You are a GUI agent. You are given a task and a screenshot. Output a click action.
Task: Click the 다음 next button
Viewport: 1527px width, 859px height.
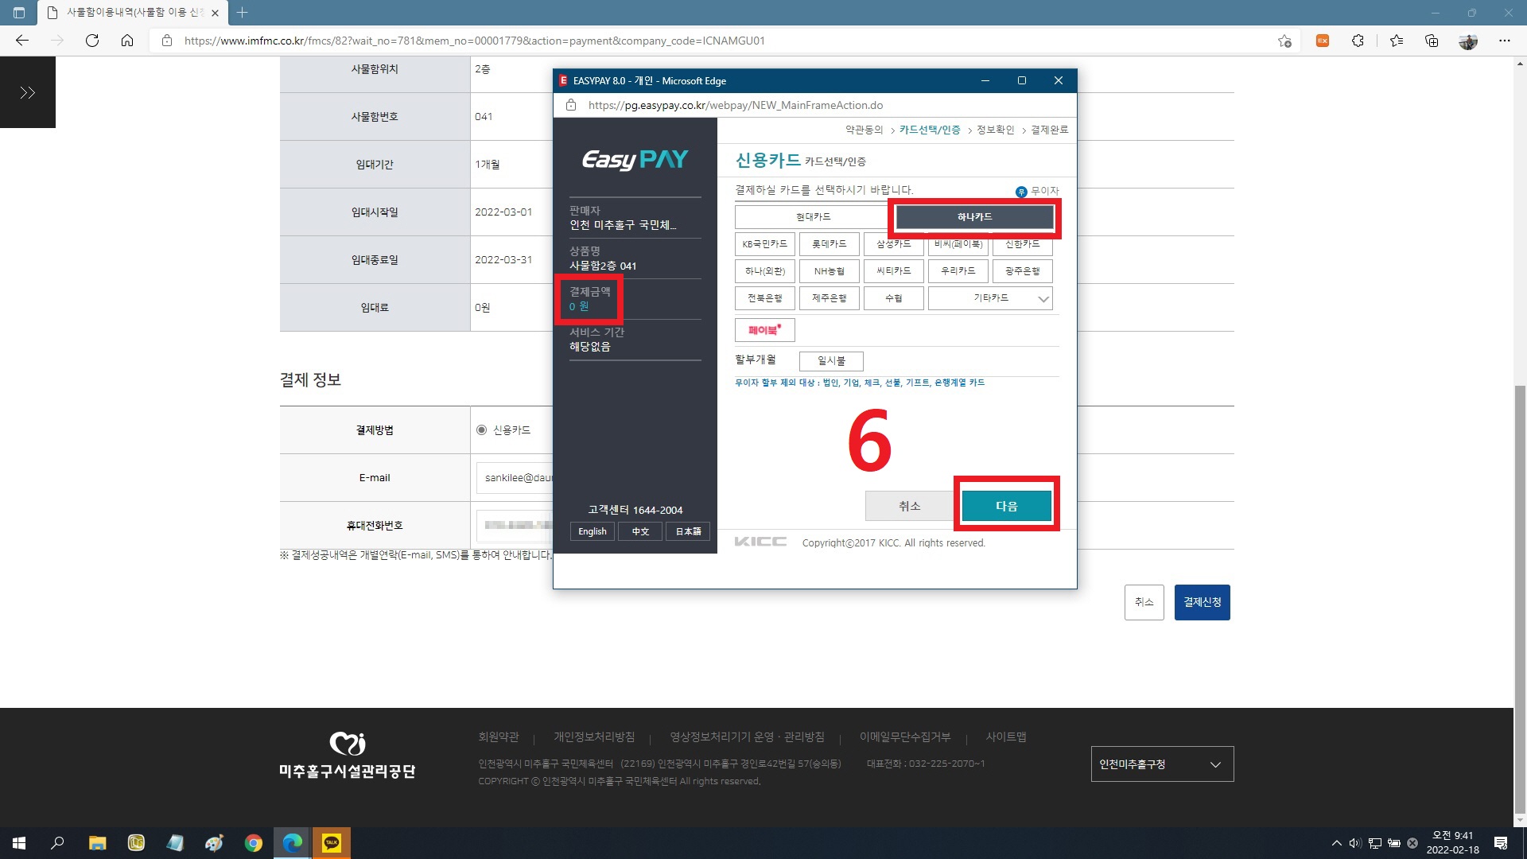pos(1006,506)
